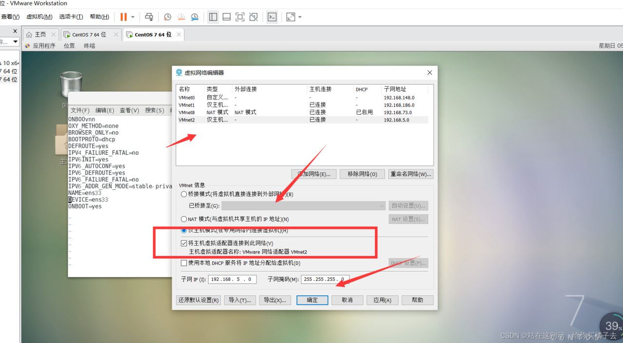
Task: Enable 使用本地 DHCP 服务 checkbox
Action: (184, 263)
